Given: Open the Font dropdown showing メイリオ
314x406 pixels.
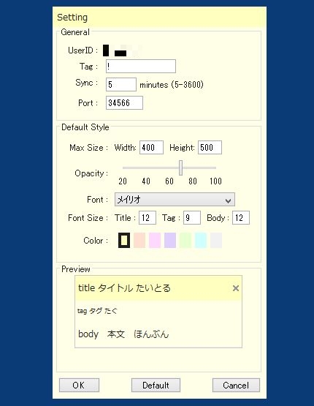Looking at the screenshot, I should pyautogui.click(x=175, y=200).
